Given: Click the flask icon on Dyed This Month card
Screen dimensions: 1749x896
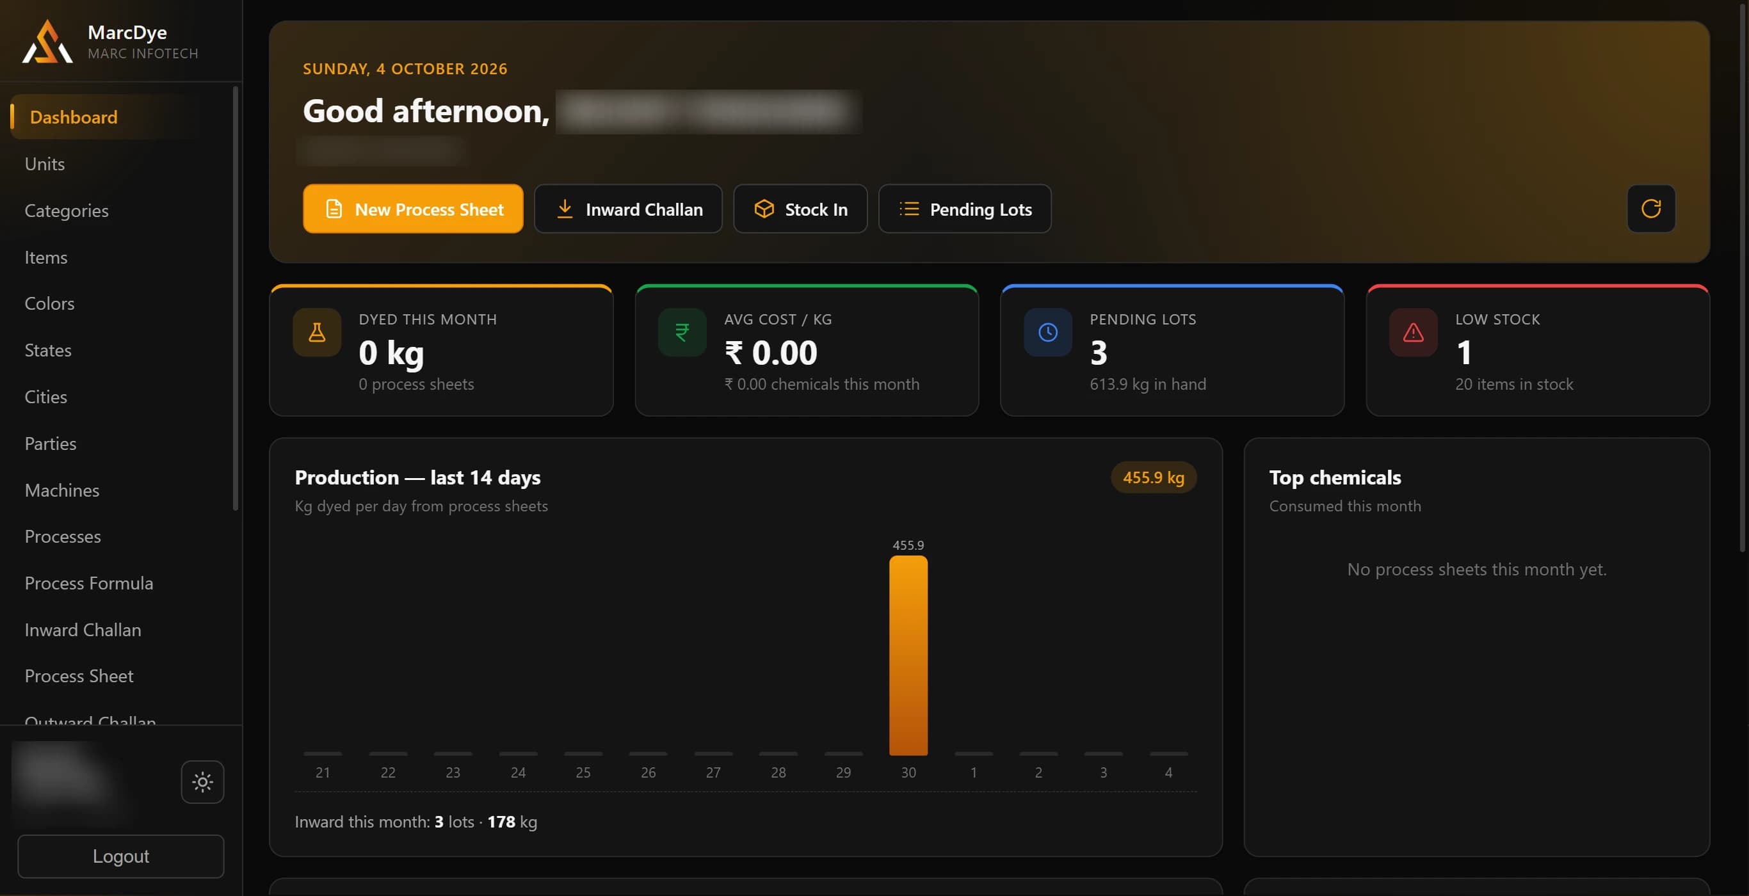Looking at the screenshot, I should coord(317,333).
